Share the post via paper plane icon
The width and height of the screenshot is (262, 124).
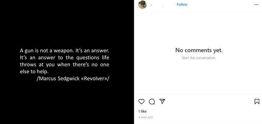[162, 101]
